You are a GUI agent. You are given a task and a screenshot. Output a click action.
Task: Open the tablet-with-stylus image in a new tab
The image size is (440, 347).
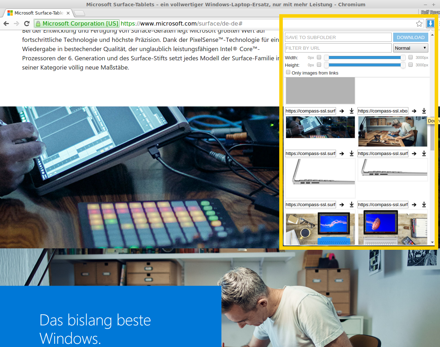pyautogui.click(x=342, y=111)
